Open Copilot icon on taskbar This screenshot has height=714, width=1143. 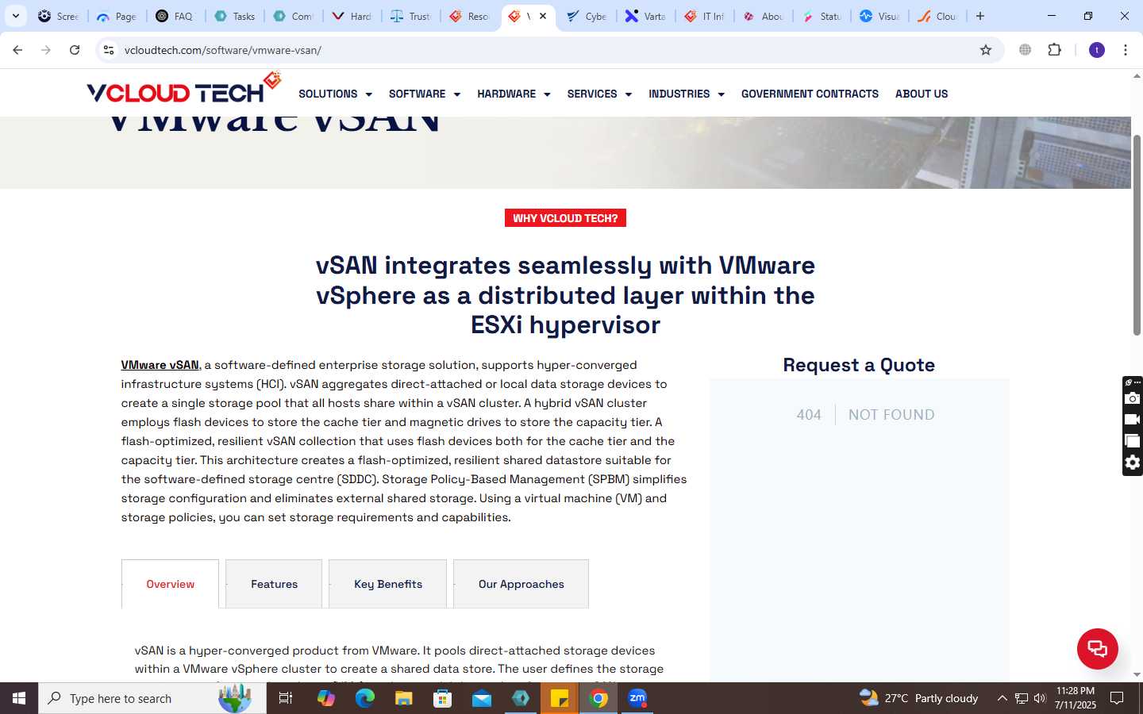[325, 698]
